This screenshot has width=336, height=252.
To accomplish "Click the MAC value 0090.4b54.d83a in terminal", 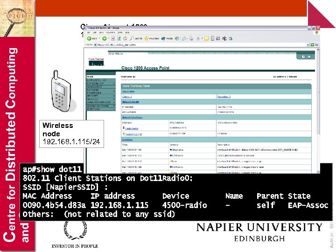I will [x=54, y=205].
